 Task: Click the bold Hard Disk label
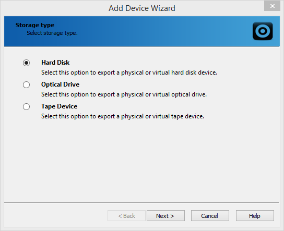click(x=55, y=63)
